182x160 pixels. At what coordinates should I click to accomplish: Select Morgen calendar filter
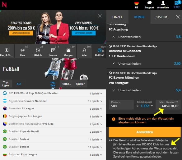68,51
